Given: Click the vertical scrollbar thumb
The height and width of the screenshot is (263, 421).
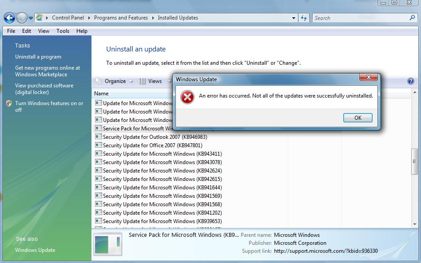Looking at the screenshot, I should tap(414, 161).
